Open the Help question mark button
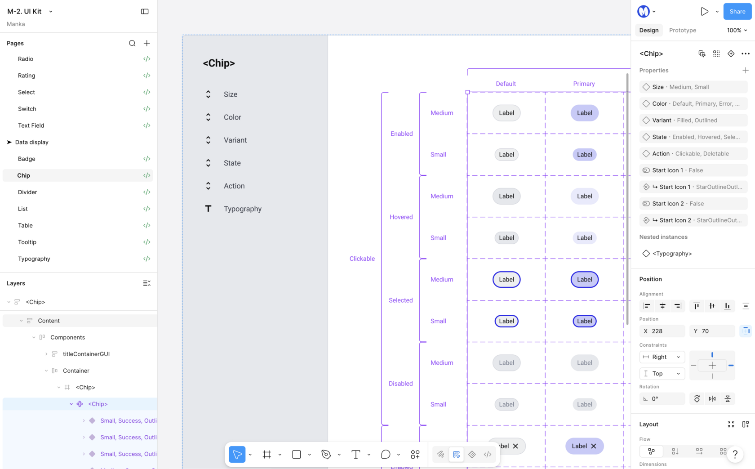 coord(735,455)
